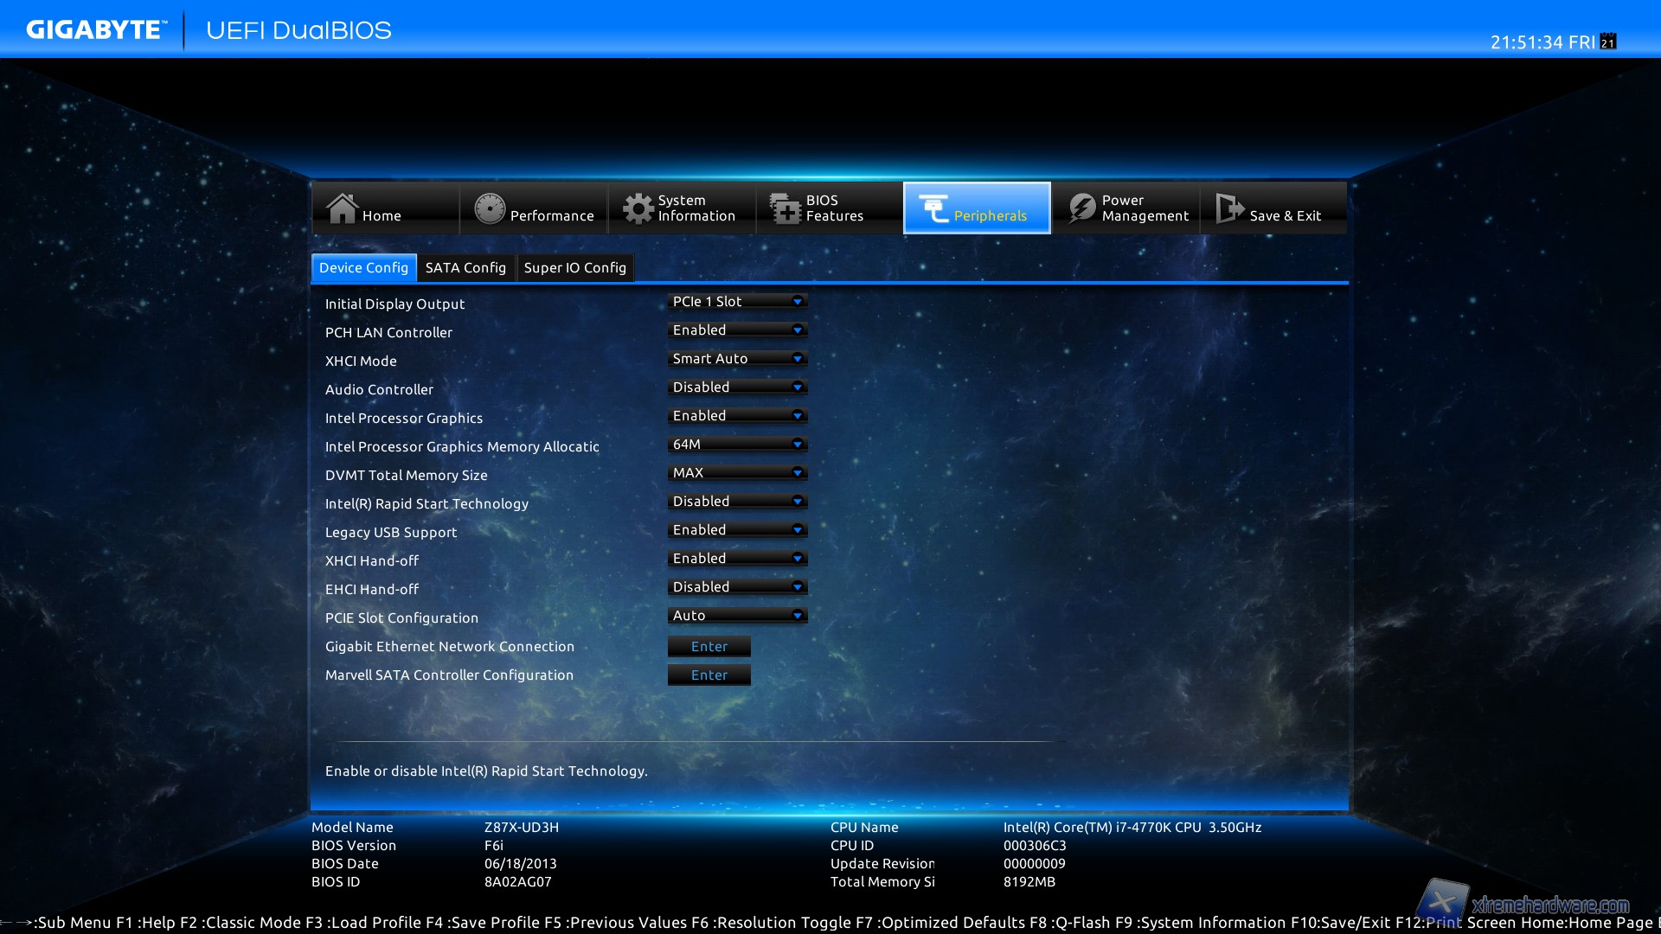Toggle Audio Controller Disabled setting
1661x934 pixels.
tap(736, 387)
